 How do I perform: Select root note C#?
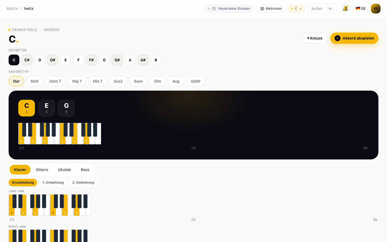click(27, 60)
